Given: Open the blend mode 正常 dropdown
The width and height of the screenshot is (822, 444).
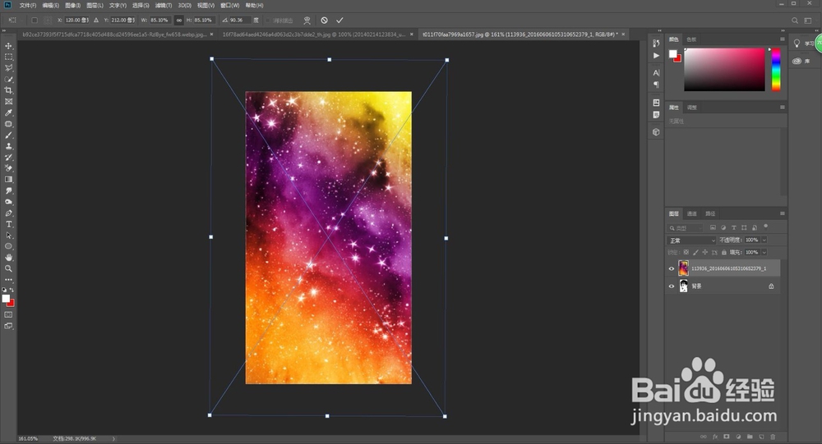Looking at the screenshot, I should pyautogui.click(x=691, y=240).
